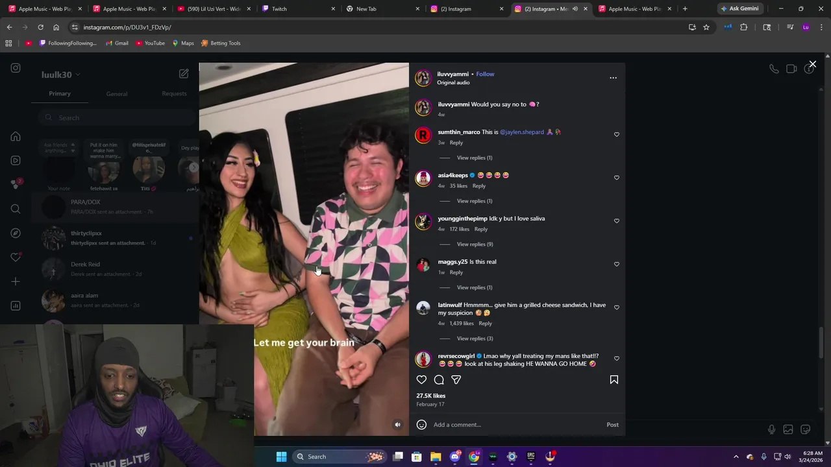Open 27.5K likes list
Viewport: 831px width, 467px height.
431,396
